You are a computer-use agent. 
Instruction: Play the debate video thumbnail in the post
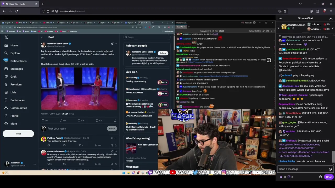(79, 89)
